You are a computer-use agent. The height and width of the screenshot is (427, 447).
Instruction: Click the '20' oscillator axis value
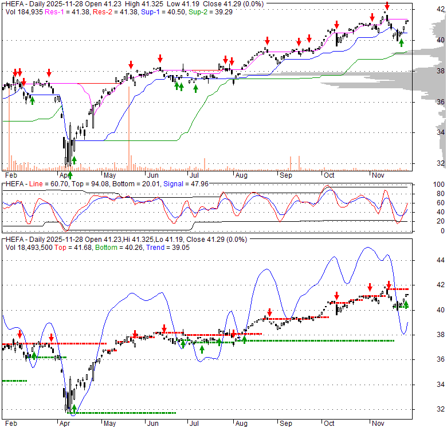tap(441, 221)
